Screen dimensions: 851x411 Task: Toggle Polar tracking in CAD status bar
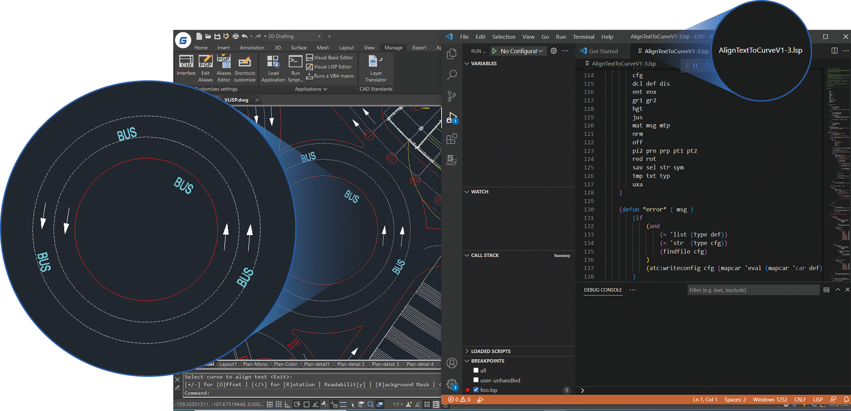tap(297, 405)
